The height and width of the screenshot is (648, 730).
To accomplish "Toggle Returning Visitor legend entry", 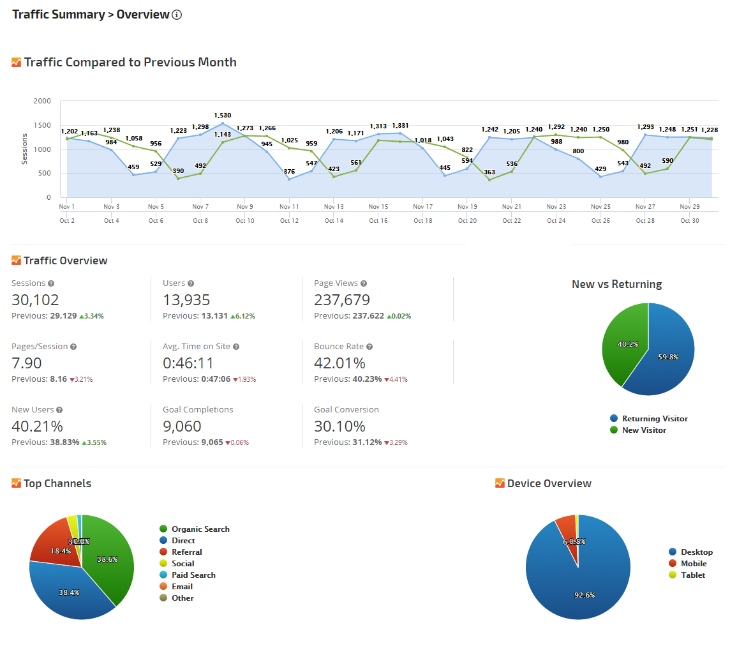I will tap(654, 419).
